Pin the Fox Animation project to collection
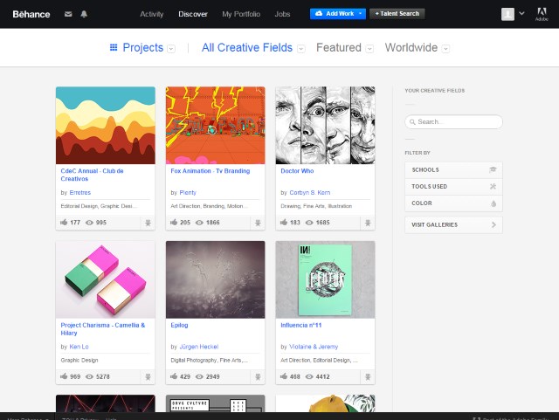The height and width of the screenshot is (420, 559). click(258, 223)
